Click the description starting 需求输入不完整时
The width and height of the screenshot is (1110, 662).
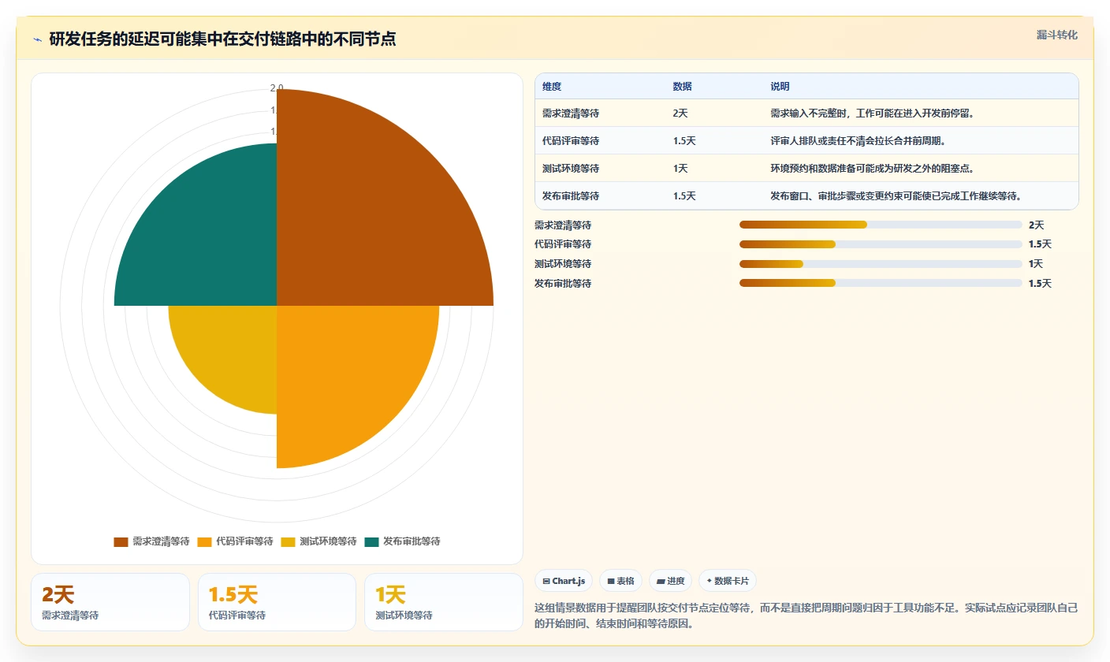click(x=873, y=113)
